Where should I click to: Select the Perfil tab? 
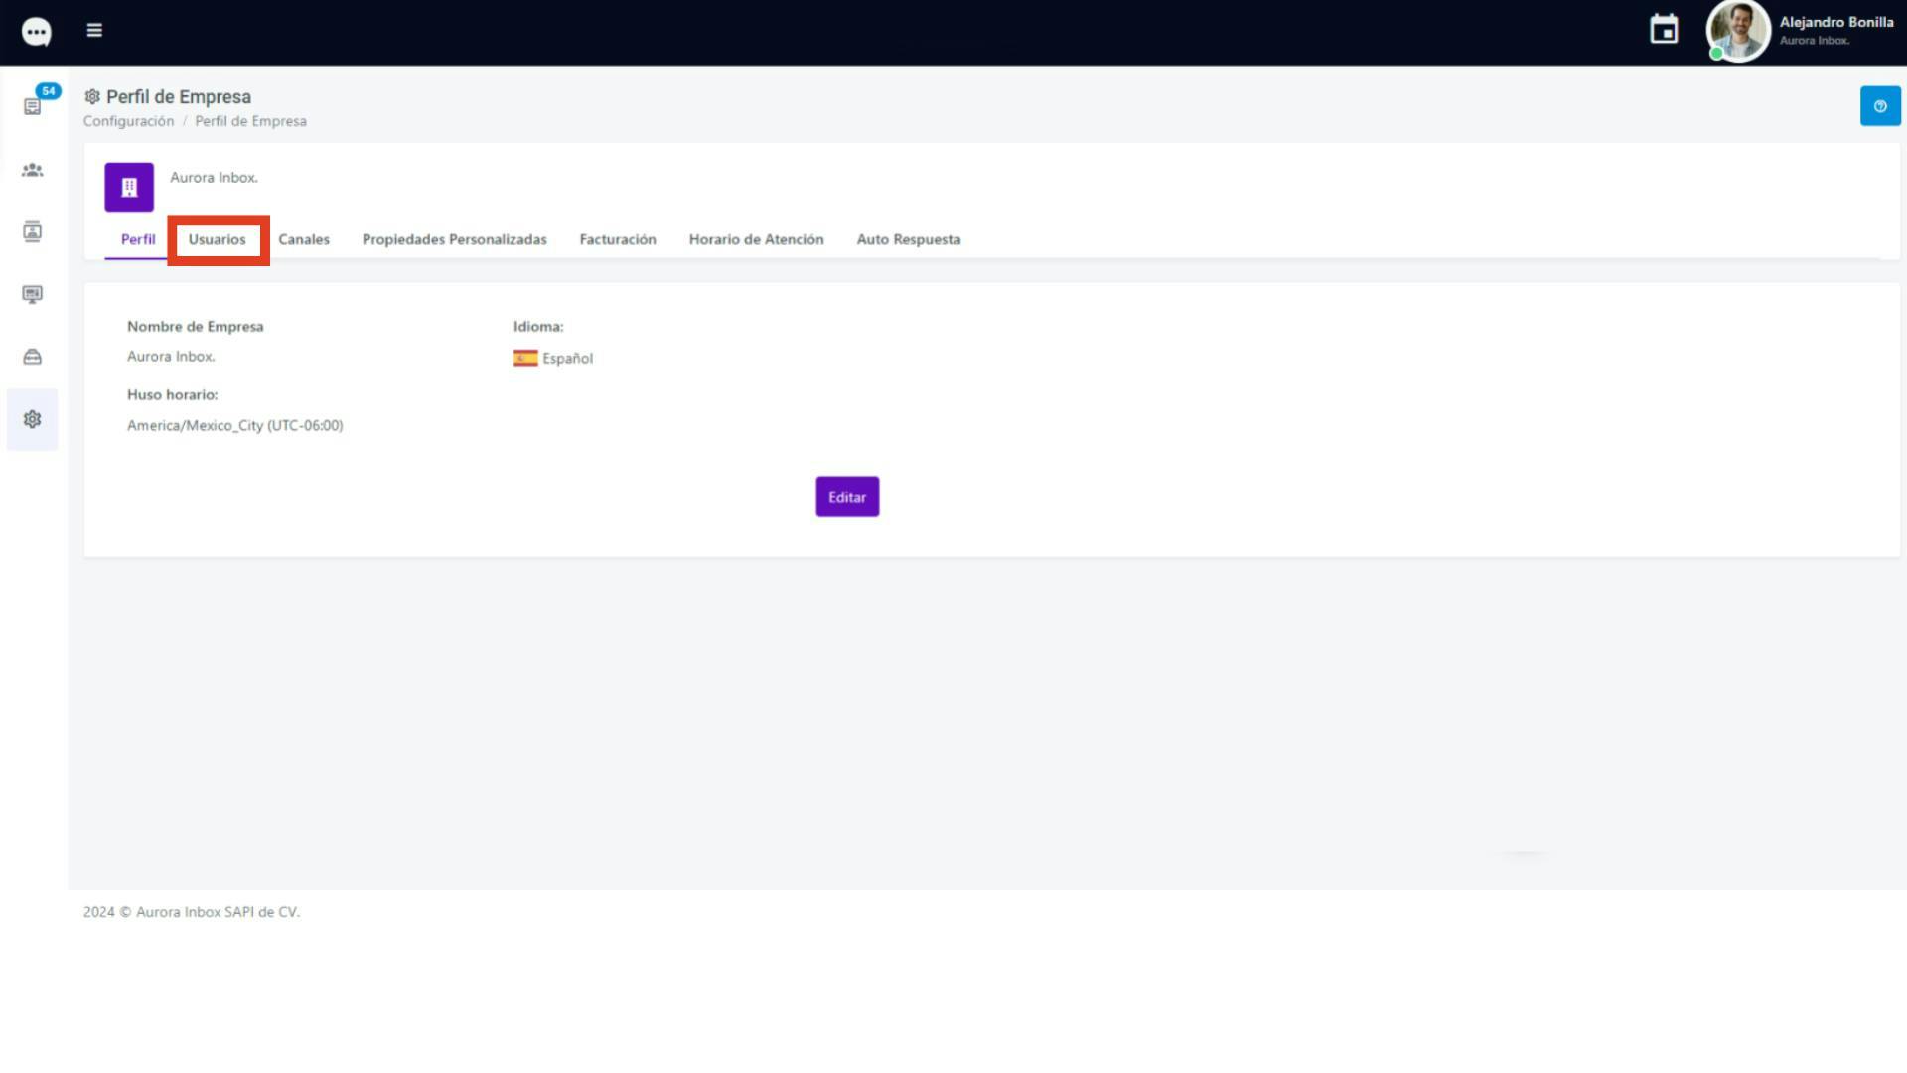click(138, 239)
